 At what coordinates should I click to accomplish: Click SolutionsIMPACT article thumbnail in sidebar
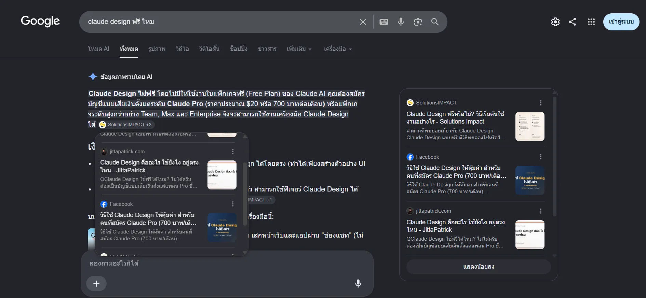coord(530,126)
